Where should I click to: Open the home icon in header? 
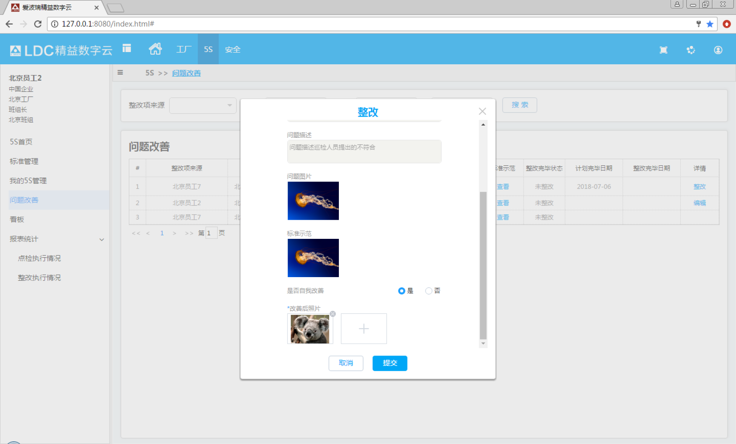(x=155, y=49)
